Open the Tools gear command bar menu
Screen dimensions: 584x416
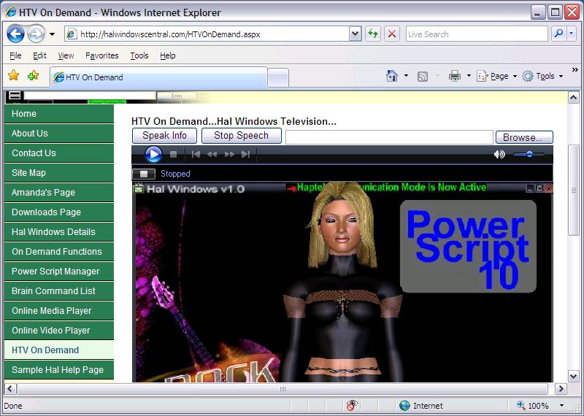click(542, 76)
